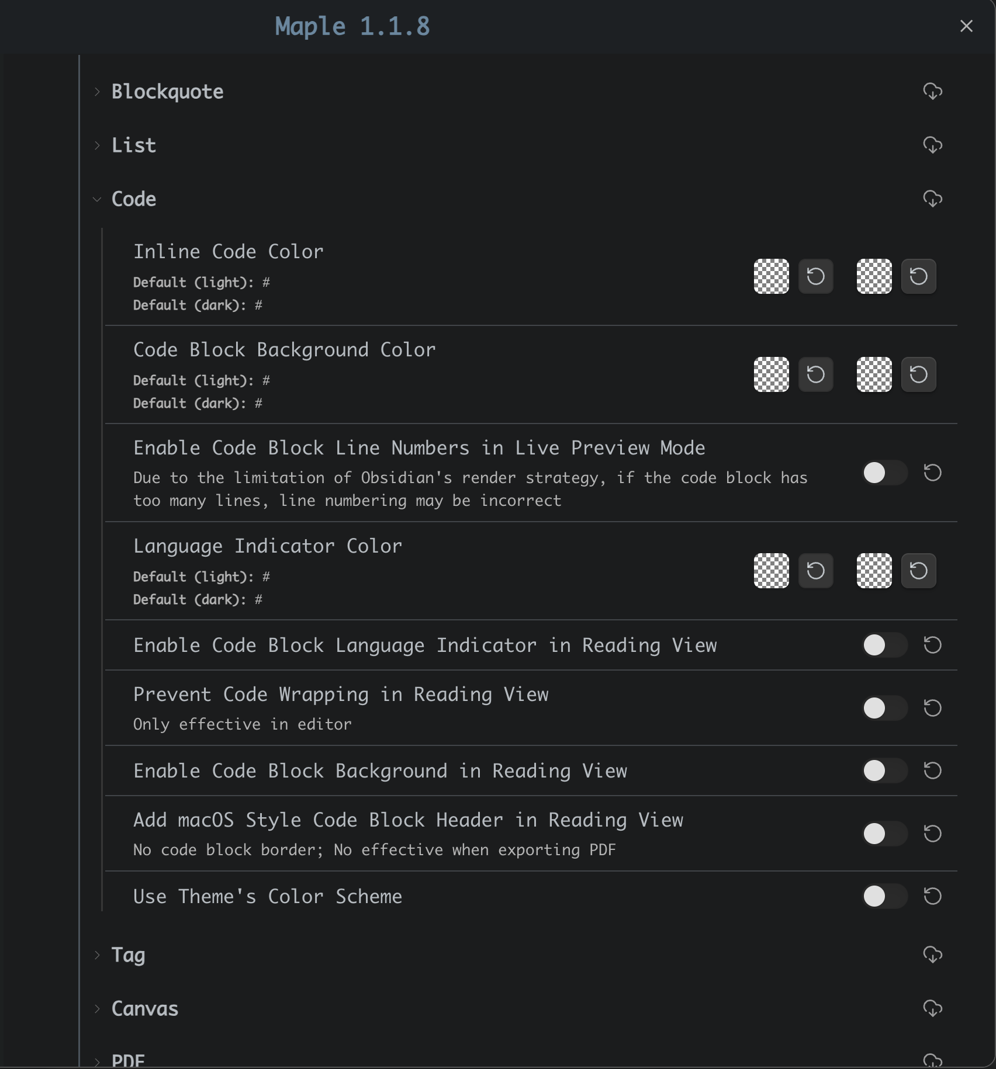Enable Code Block Line Numbers in Live Preview

pos(884,473)
